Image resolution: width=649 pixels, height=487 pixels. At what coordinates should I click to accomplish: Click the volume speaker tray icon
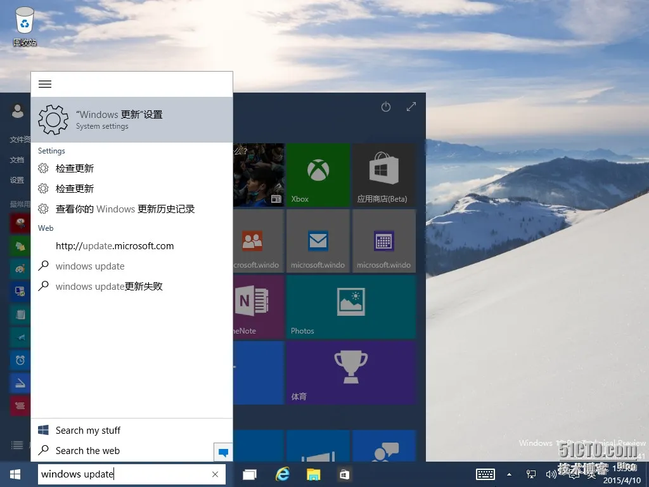tap(551, 474)
